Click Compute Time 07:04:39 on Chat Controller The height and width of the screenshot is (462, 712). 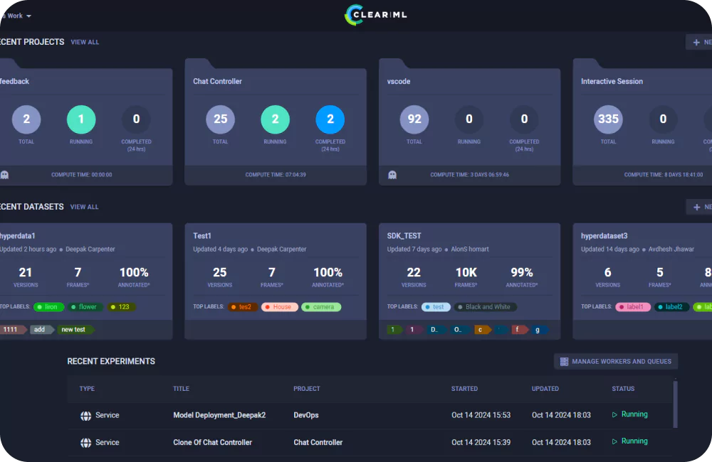[x=276, y=175]
